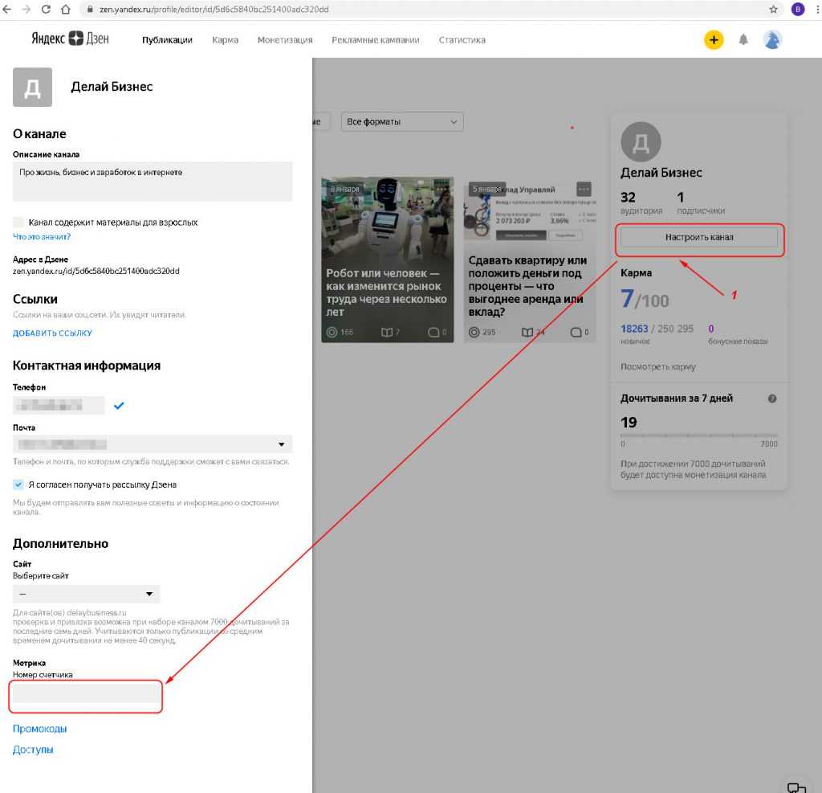The height and width of the screenshot is (793, 822).
Task: Click the Метрика Номер счетчика input field
Action: point(87,693)
